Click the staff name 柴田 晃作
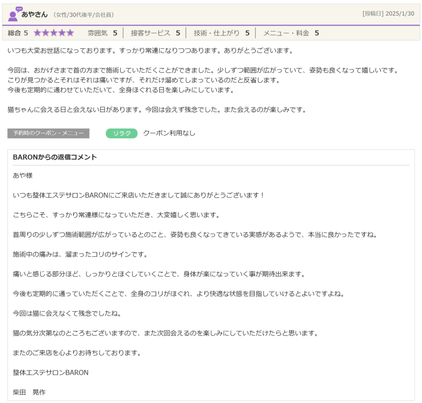Viewport: 422px width, 403px height. coord(29,392)
